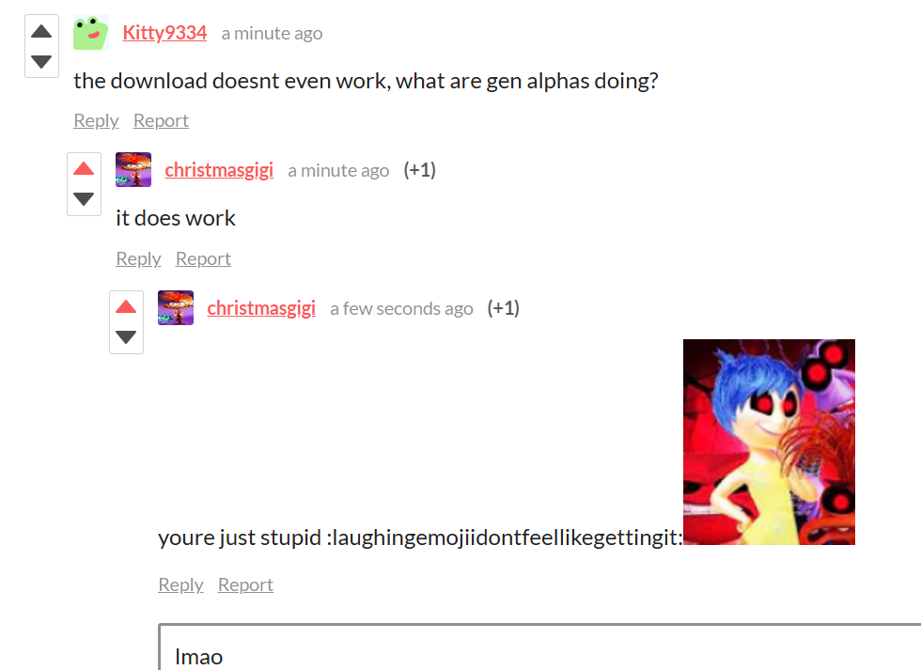Report the 'it does work' comment

click(x=203, y=259)
